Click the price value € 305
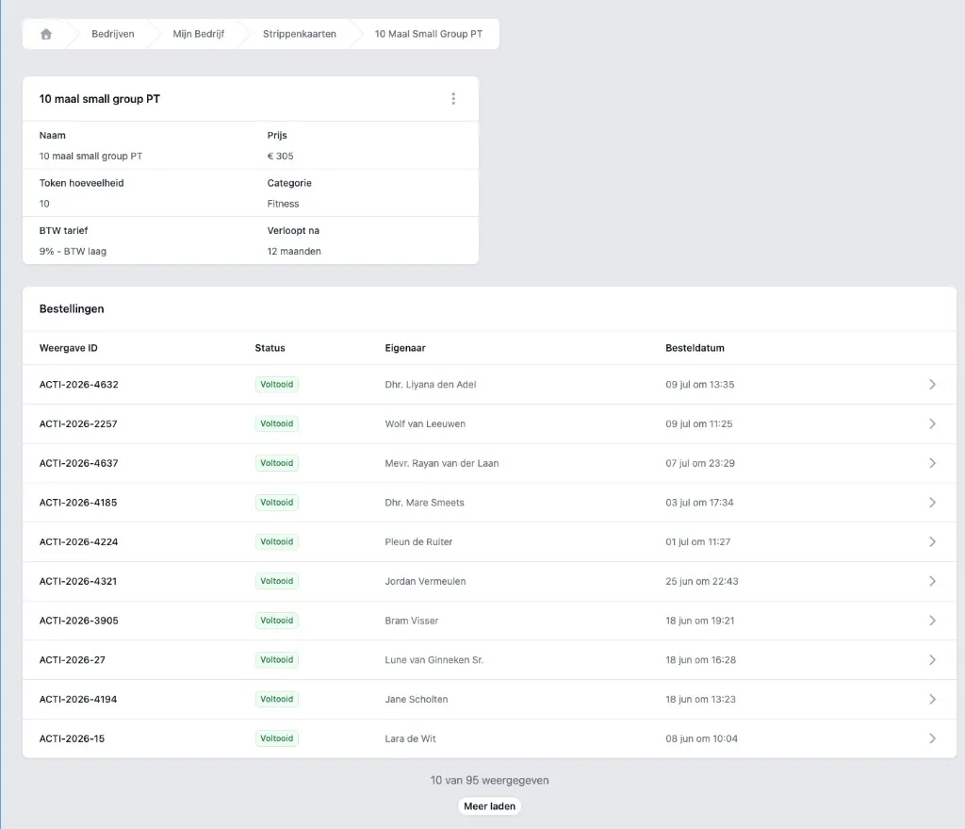The image size is (965, 829). pyautogui.click(x=280, y=156)
